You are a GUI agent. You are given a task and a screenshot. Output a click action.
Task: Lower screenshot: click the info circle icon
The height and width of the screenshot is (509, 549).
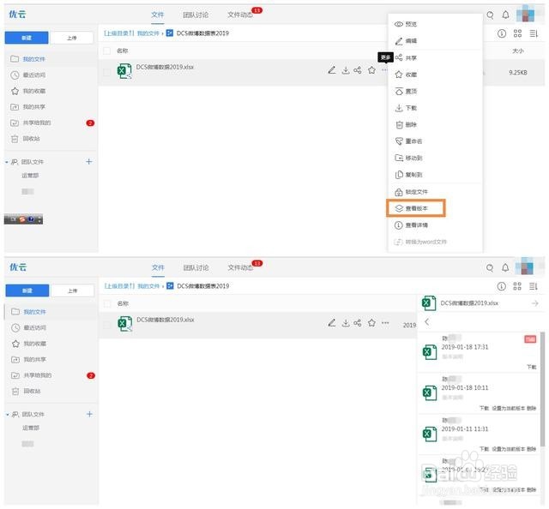(501, 286)
